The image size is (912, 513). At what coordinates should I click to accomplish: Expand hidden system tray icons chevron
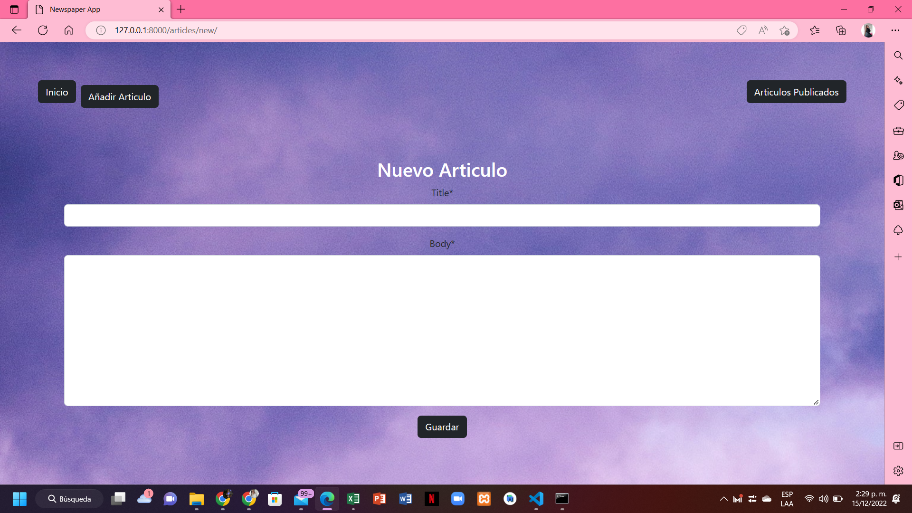[723, 499]
